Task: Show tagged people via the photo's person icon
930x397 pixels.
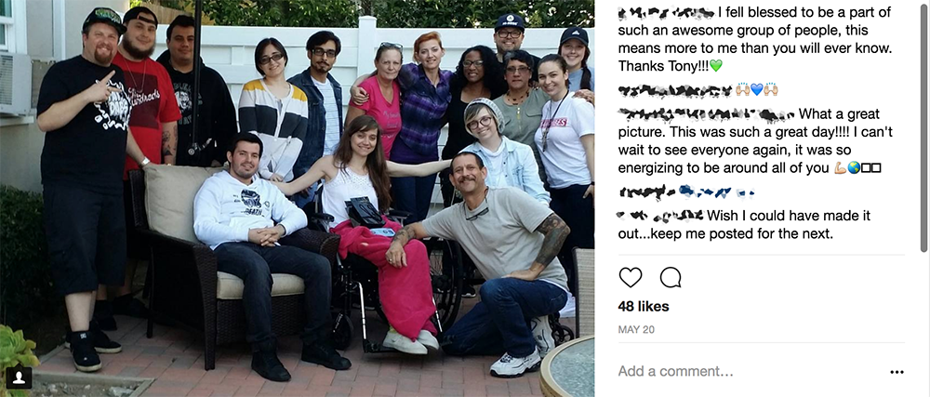Action: pos(19,377)
